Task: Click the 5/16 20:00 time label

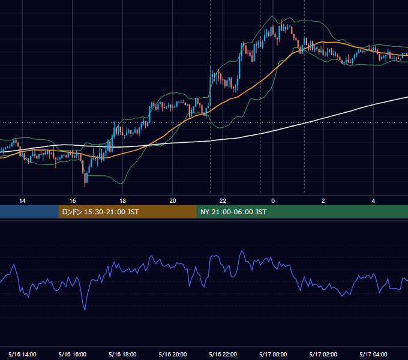Action: click(173, 354)
